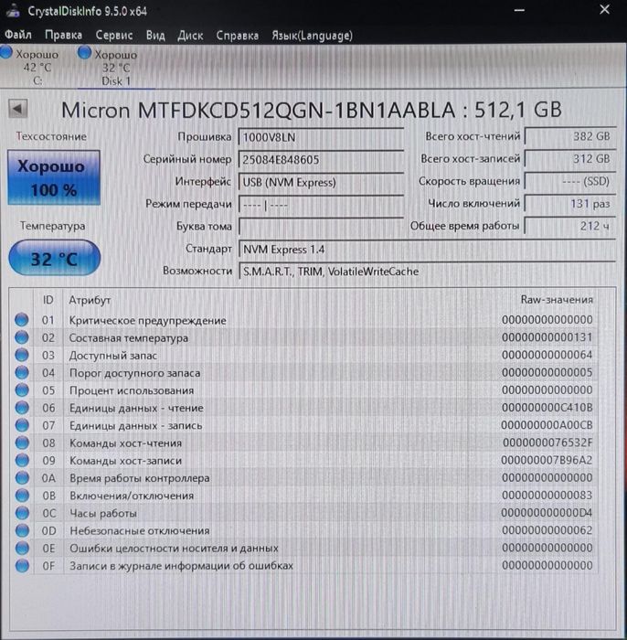Select Ошибки целостности носителя и данных row
Viewport: 627px width, 640px height.
(x=304, y=549)
